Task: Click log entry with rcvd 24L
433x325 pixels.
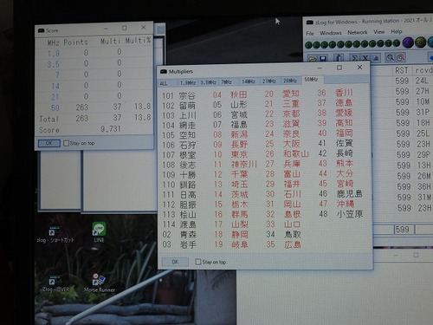Action: tap(413, 81)
